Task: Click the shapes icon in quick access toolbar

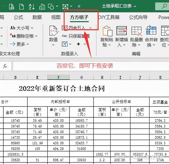Action: point(51,7)
